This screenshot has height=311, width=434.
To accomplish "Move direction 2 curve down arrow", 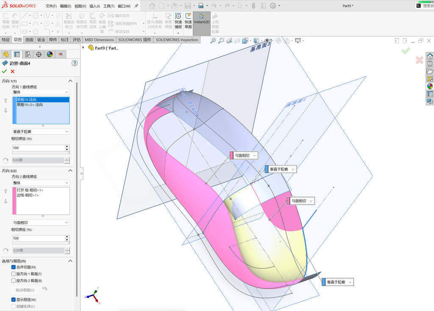I will click(6, 201).
